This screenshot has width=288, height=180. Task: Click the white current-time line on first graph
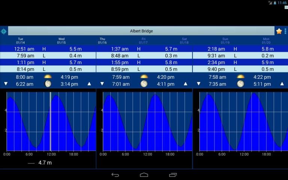(50, 122)
